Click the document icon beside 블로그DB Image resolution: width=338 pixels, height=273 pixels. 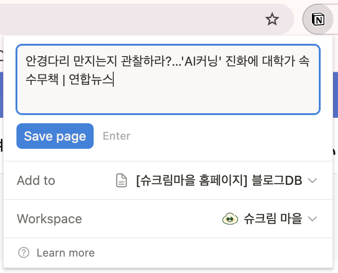pyautogui.click(x=121, y=180)
